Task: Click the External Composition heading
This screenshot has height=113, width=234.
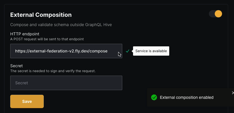Action: click(x=41, y=15)
